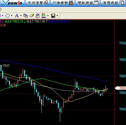Click the white MA5:7863.98 indicator label
Screen dimensions: 126x125
[36, 21]
